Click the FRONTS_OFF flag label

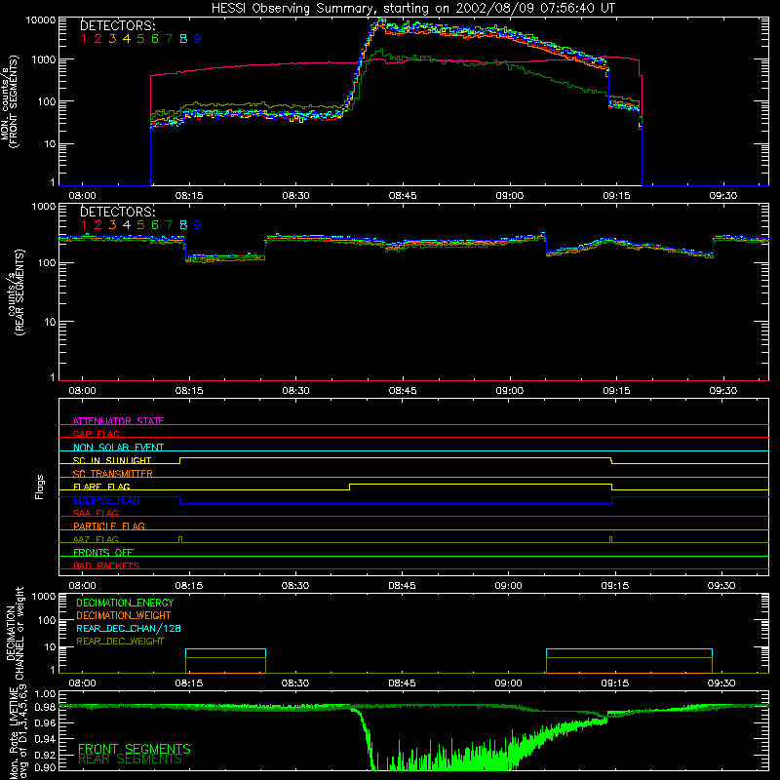pyautogui.click(x=103, y=552)
